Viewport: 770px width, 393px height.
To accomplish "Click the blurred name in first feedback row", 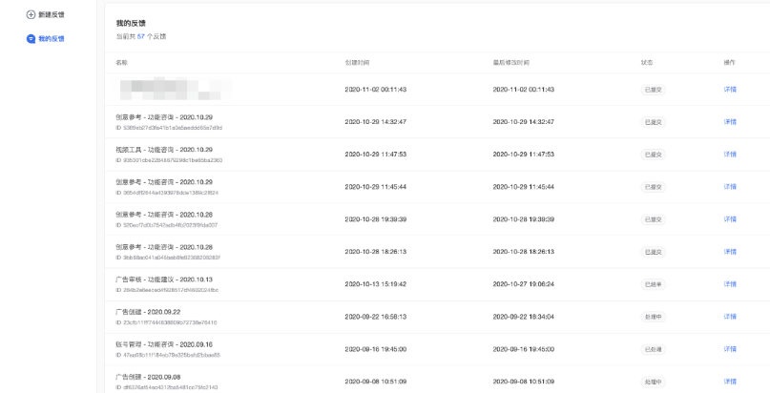I will (177, 90).
